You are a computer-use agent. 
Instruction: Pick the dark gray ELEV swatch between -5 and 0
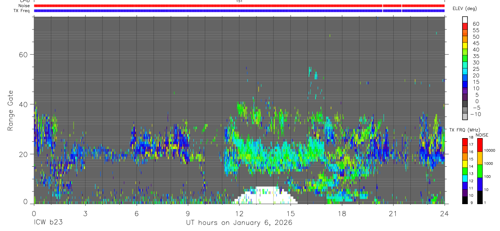(x=465, y=104)
